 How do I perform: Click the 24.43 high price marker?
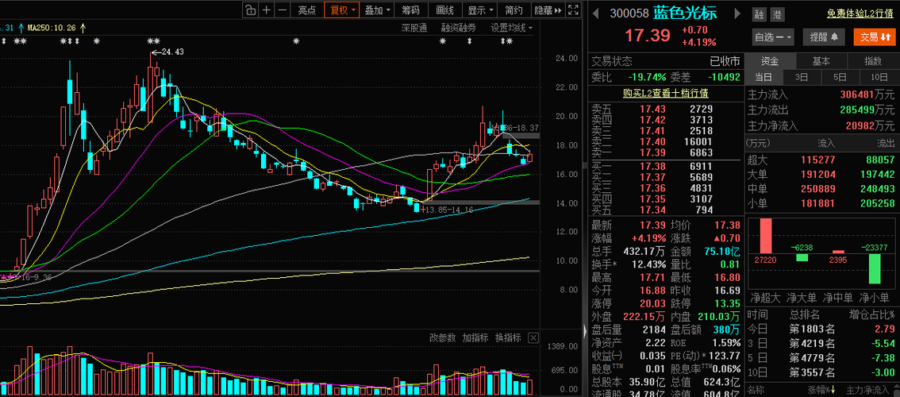point(167,52)
